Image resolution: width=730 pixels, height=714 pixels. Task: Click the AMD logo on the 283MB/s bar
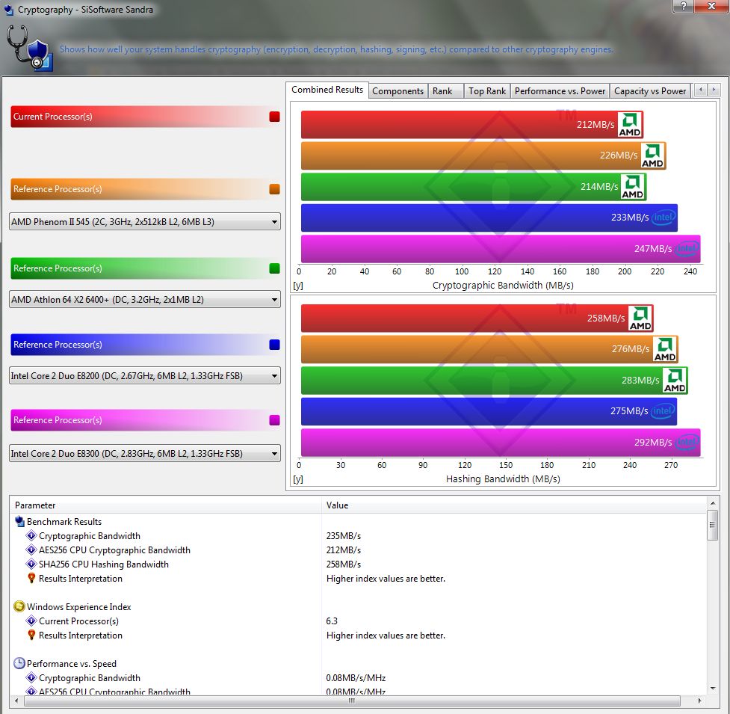[675, 380]
